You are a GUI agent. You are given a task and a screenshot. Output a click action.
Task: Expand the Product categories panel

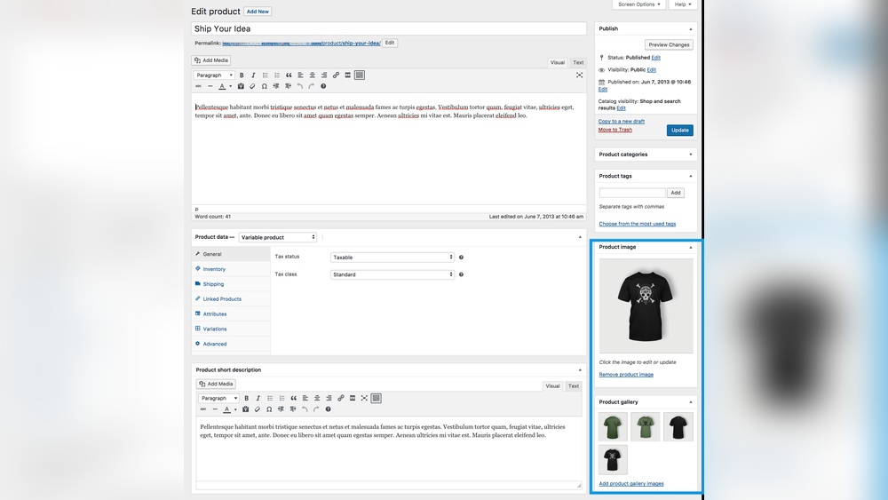point(690,155)
